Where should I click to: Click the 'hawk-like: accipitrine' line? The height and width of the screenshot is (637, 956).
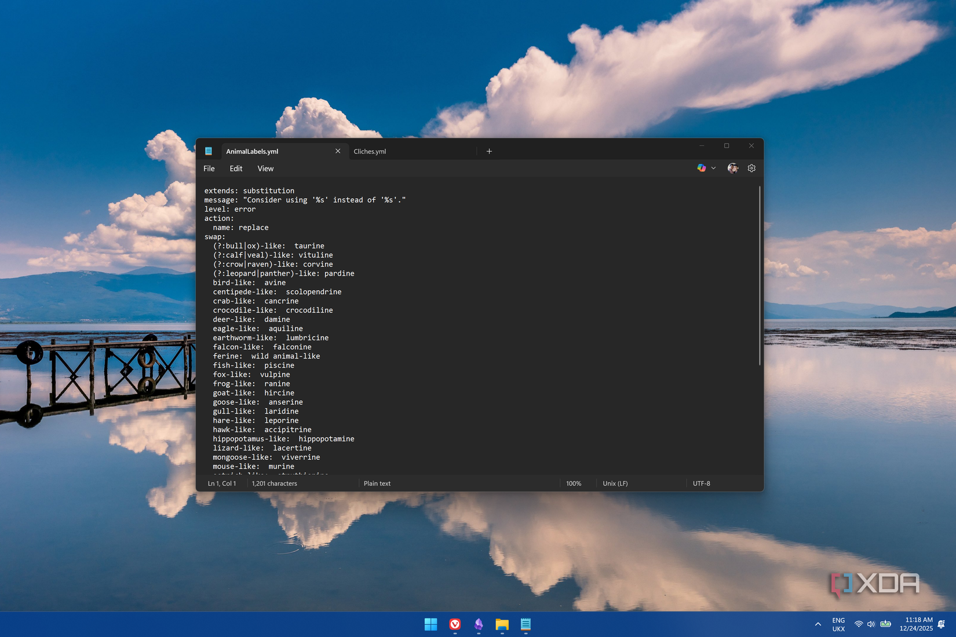point(262,430)
